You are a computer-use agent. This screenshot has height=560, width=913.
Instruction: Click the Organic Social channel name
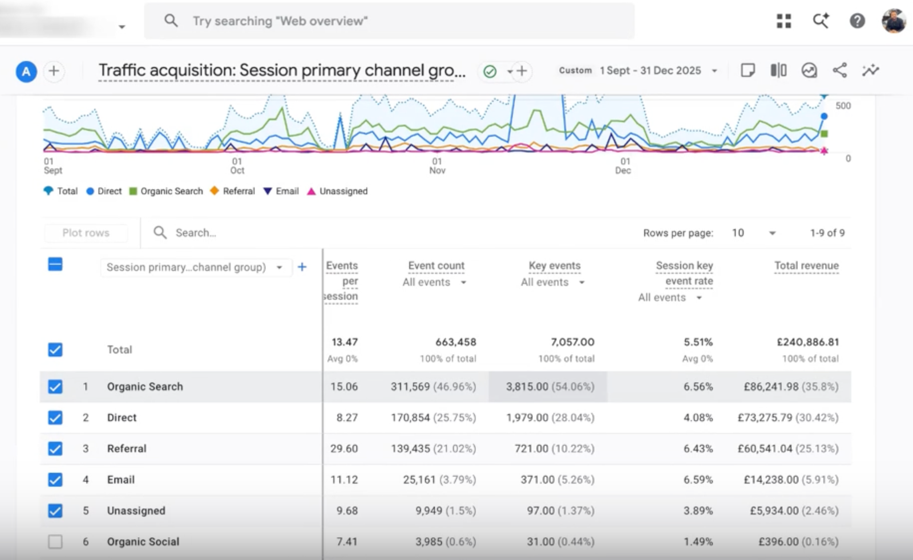(143, 542)
